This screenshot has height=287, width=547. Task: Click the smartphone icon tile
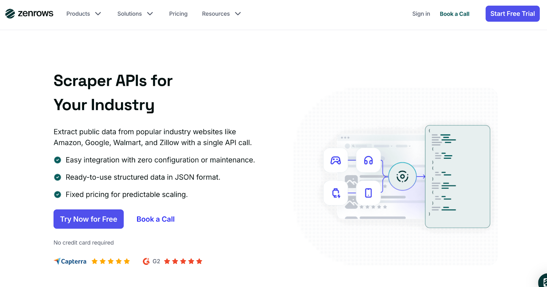tap(368, 193)
